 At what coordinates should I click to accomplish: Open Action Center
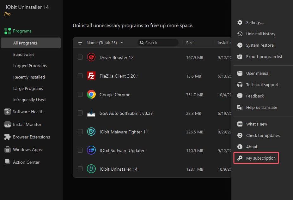(x=26, y=162)
